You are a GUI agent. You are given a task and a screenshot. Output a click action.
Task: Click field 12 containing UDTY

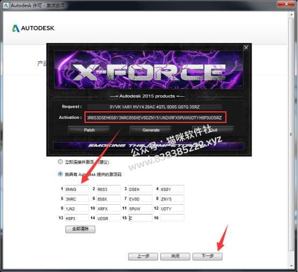tap(172, 209)
